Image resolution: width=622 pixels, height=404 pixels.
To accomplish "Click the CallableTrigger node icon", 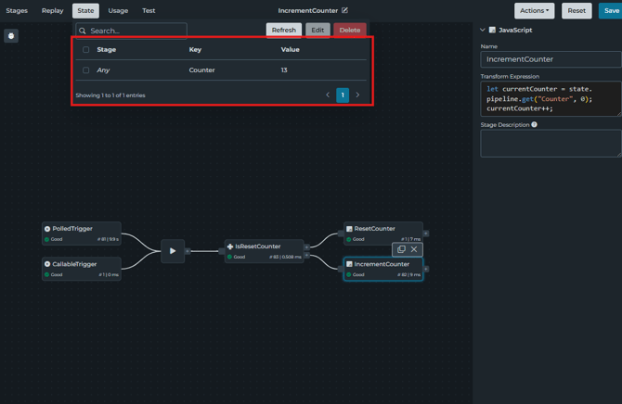I will tap(47, 264).
